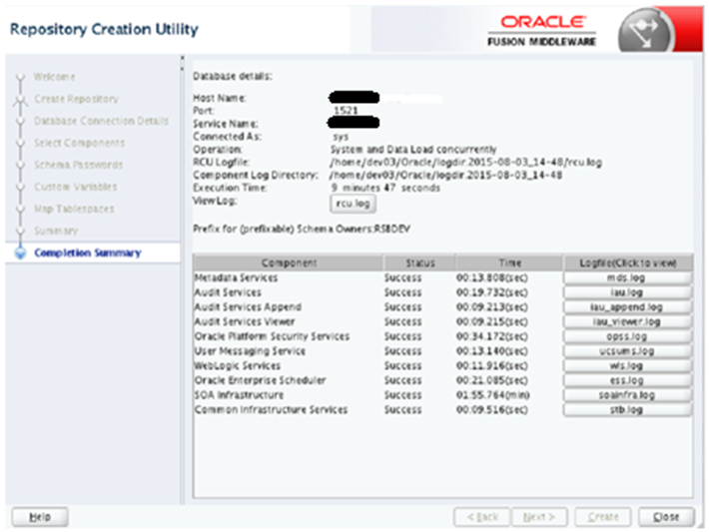Select the Custom Variables step
Screen dimensions: 709x532
tap(76, 187)
